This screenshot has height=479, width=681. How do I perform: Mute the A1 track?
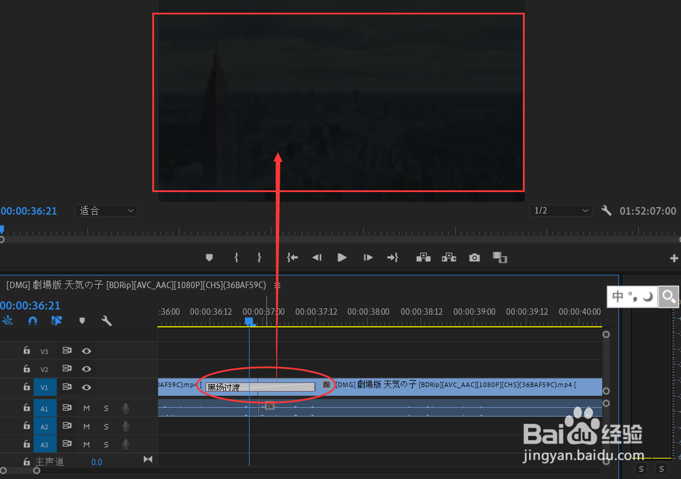coord(86,408)
